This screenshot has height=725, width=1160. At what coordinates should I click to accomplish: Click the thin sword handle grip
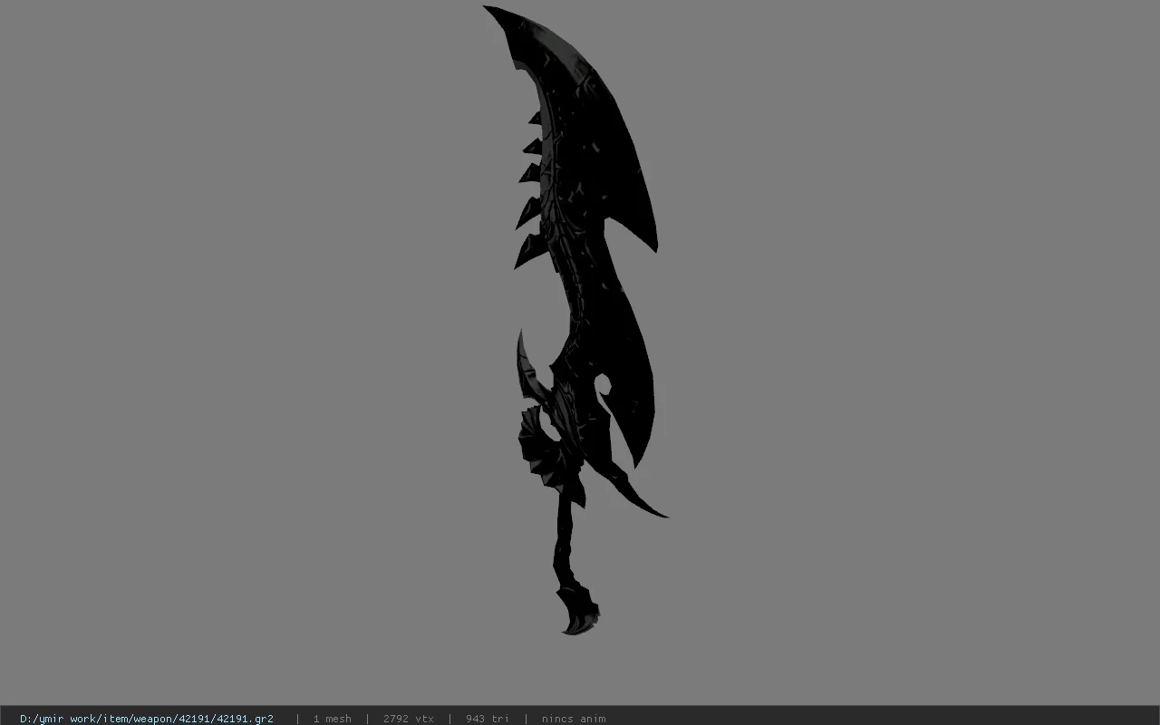[x=567, y=544]
